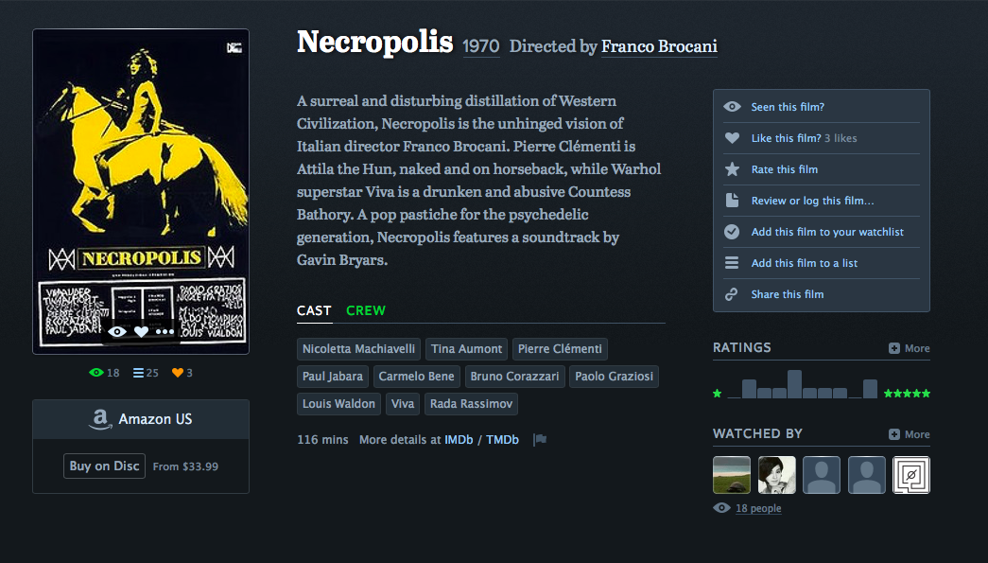Click the tallest bar in ratings histogram

(x=794, y=384)
